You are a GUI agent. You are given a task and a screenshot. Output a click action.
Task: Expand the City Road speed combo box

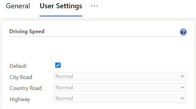(120, 76)
